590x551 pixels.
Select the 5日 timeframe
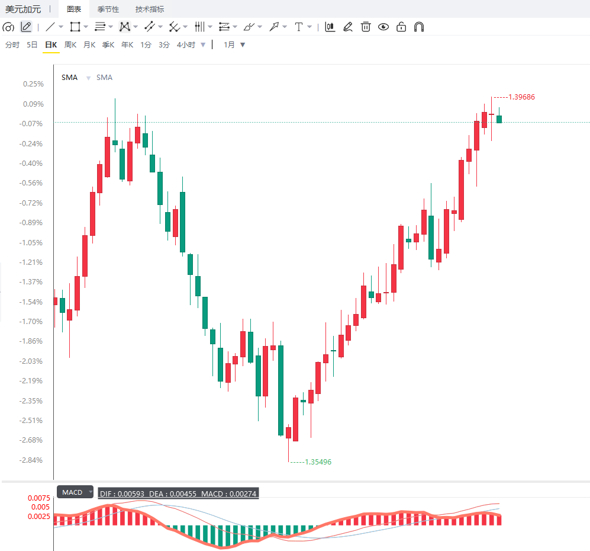click(32, 45)
